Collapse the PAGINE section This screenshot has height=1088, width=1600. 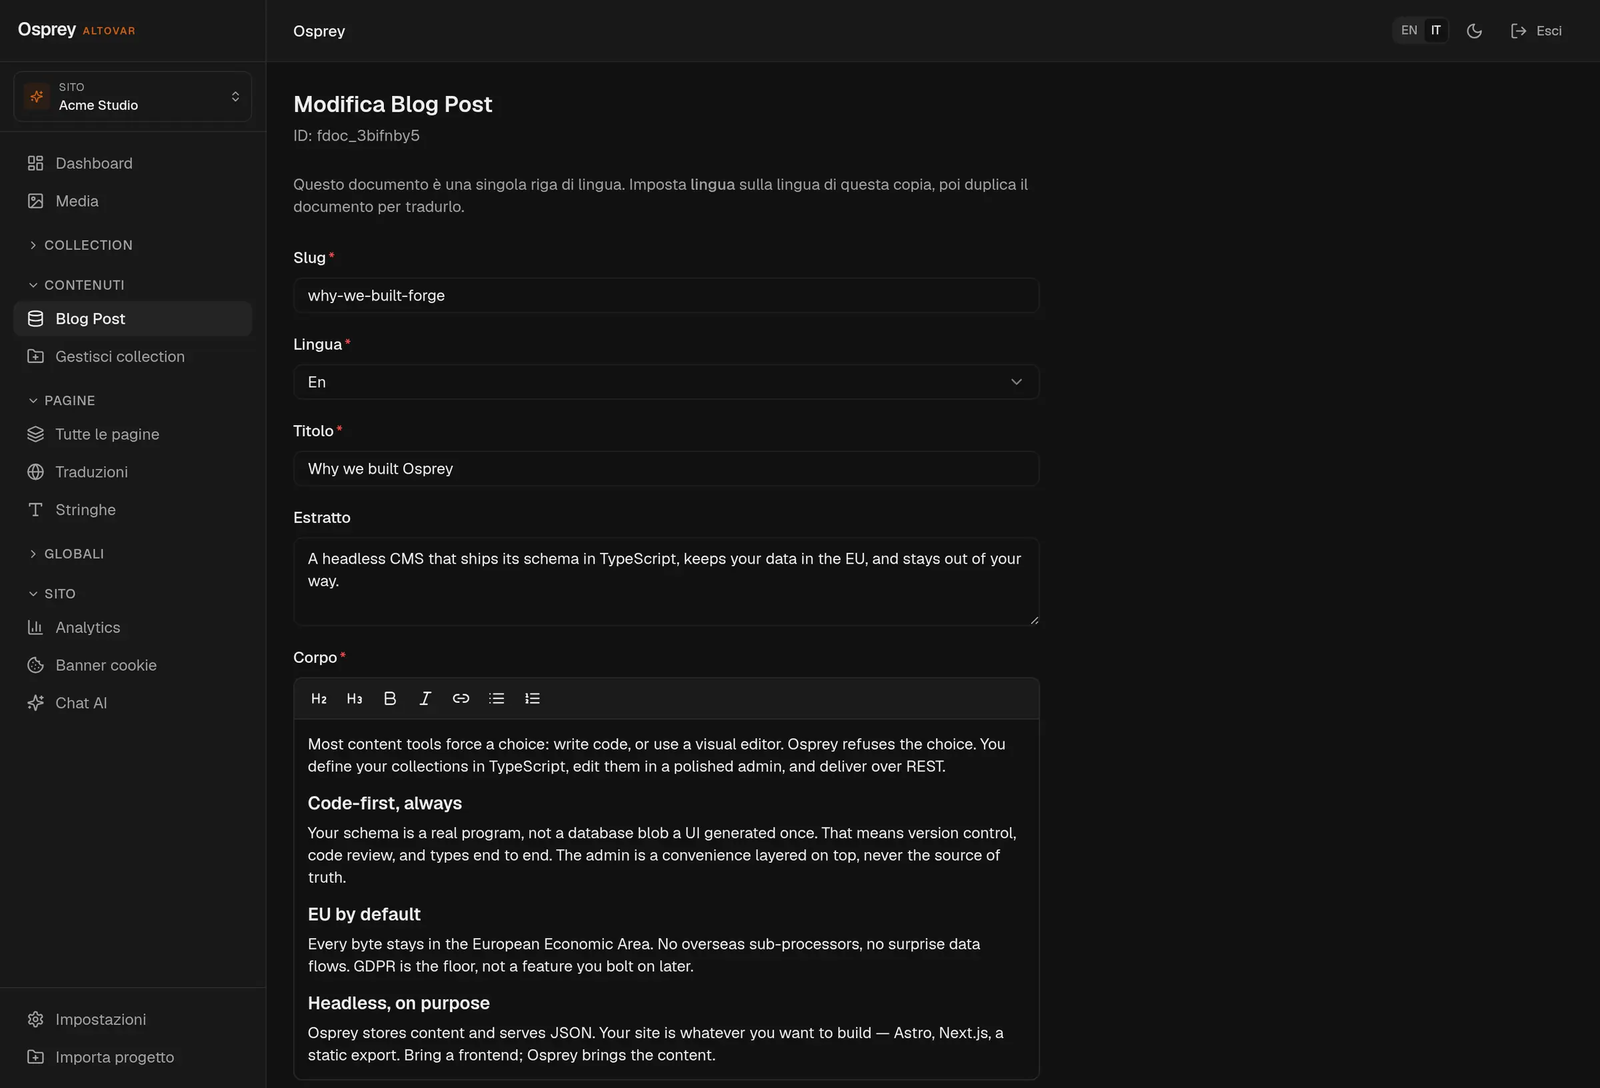(62, 400)
